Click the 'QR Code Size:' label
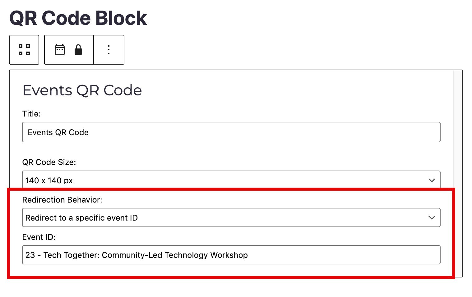The width and height of the screenshot is (472, 297). (x=49, y=162)
